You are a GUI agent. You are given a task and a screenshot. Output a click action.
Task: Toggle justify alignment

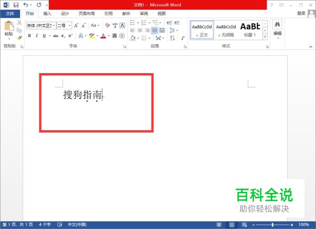pyautogui.click(x=154, y=31)
